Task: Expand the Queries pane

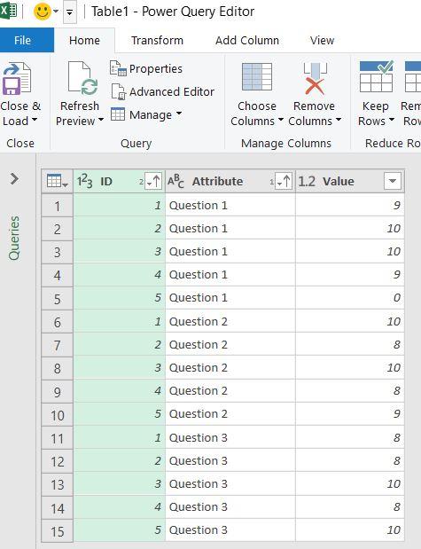Action: (14, 178)
